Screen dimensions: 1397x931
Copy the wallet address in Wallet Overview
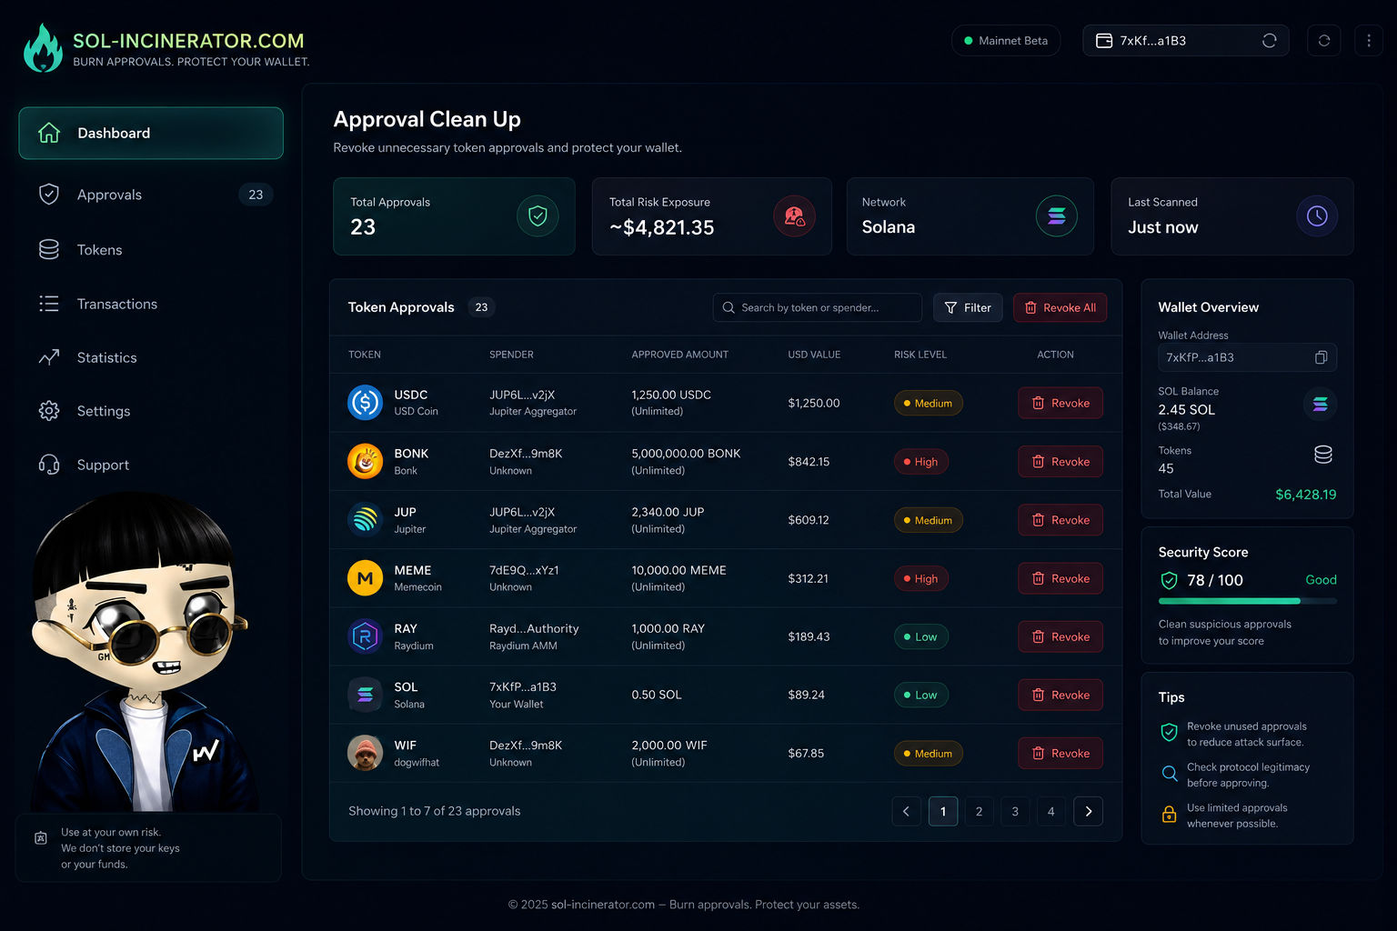(1321, 357)
